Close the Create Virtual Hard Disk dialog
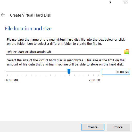This screenshot has width=132, height=132. pyautogui.click(x=125, y=3)
